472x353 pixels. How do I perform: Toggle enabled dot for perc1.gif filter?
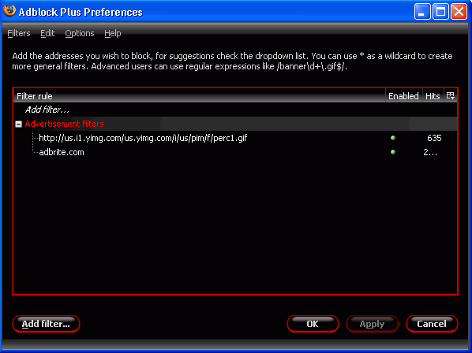pos(393,138)
